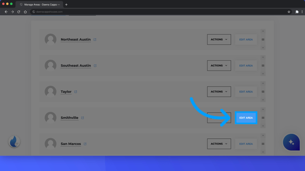305x171 pixels.
Task: Click browser home icon
Action: (x=25, y=12)
